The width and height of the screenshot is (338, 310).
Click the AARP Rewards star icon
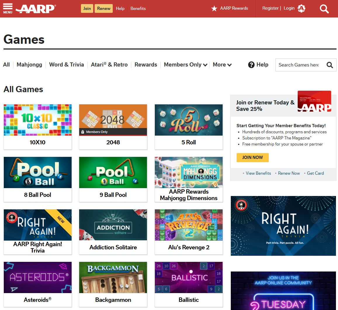coord(214,8)
